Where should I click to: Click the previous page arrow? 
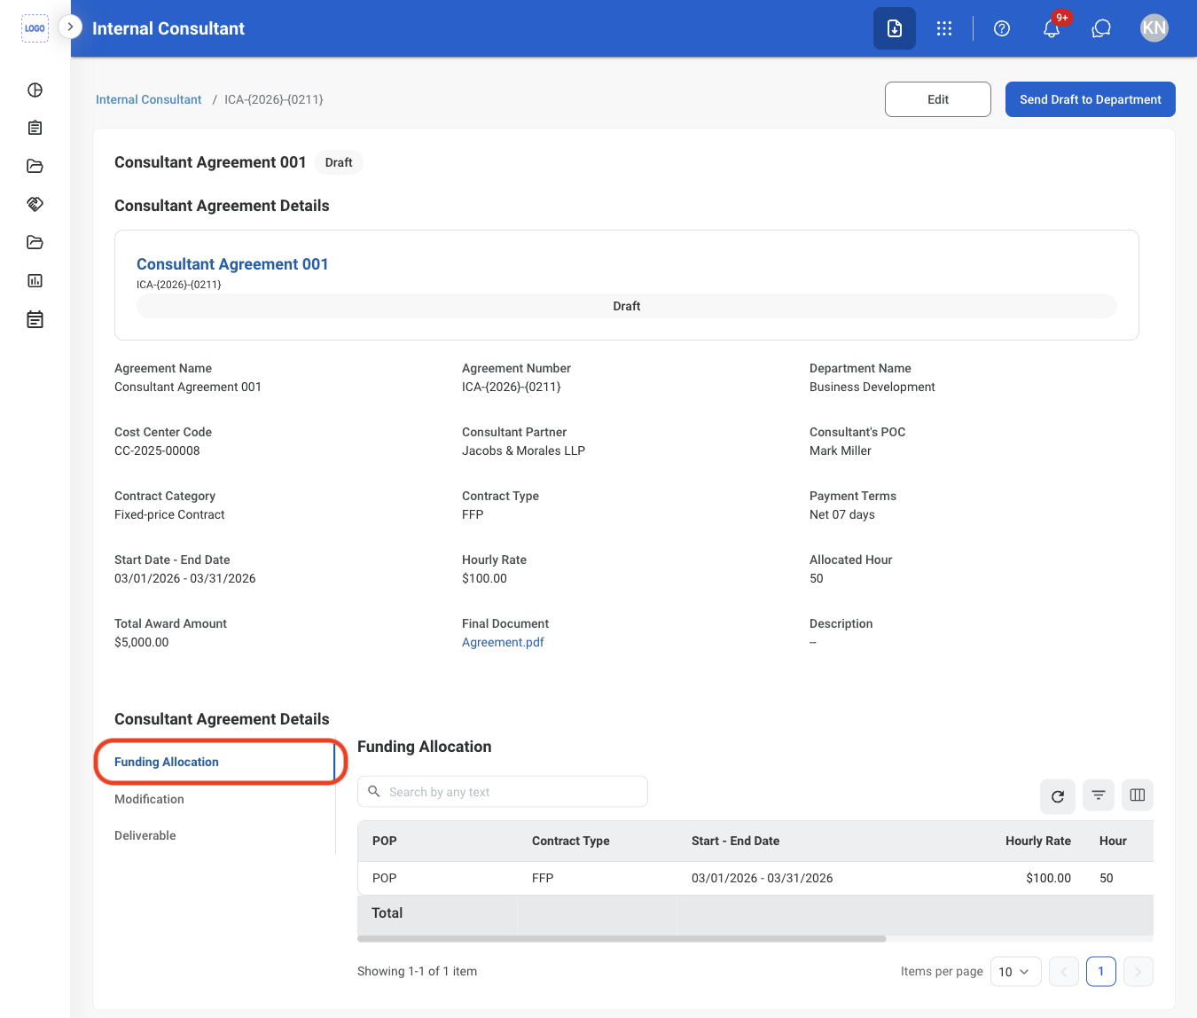tap(1064, 972)
